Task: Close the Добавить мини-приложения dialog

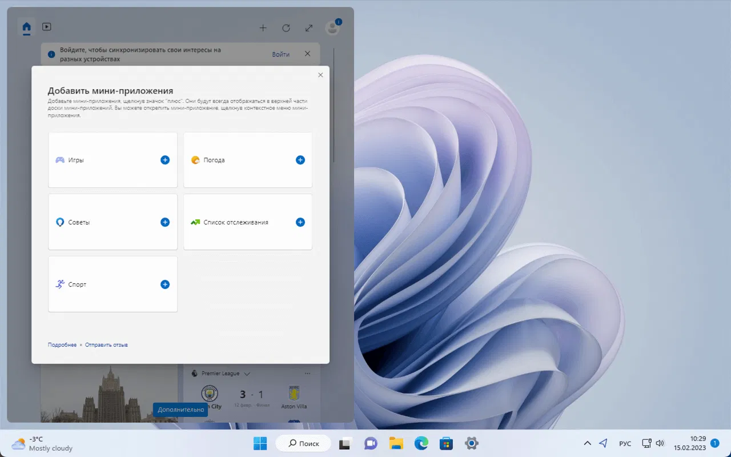Action: point(320,75)
